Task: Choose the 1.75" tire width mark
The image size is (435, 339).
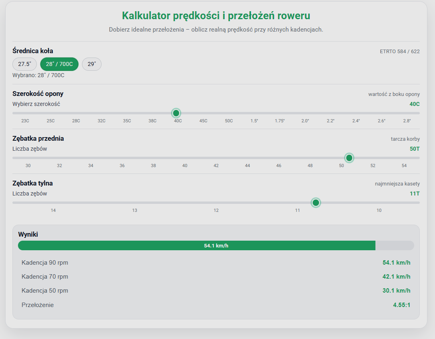Action: coord(279,121)
